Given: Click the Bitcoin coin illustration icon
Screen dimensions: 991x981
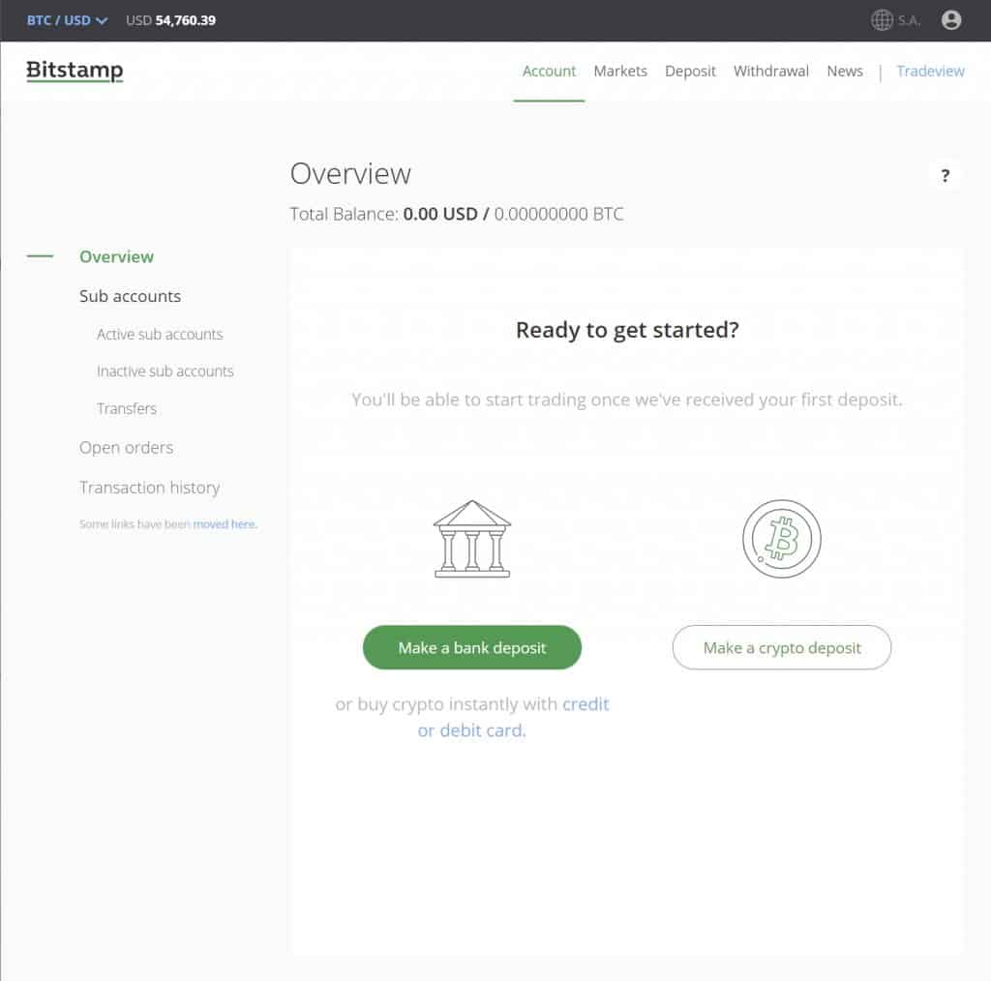Looking at the screenshot, I should coord(781,539).
